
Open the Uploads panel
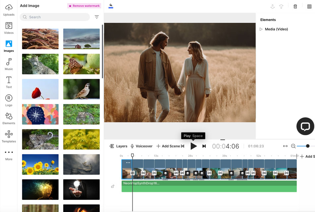(x=9, y=11)
